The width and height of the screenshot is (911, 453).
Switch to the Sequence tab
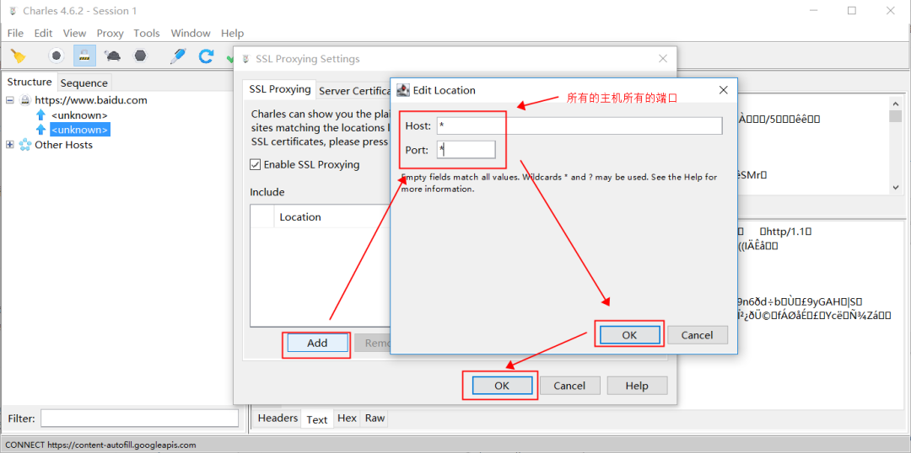click(84, 83)
